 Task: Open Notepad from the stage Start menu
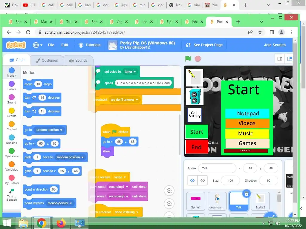coord(247,114)
